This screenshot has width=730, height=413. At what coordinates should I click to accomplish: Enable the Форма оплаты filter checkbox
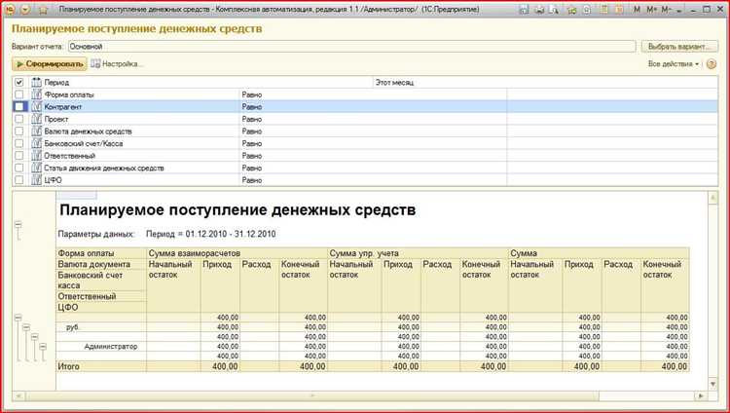click(x=19, y=94)
